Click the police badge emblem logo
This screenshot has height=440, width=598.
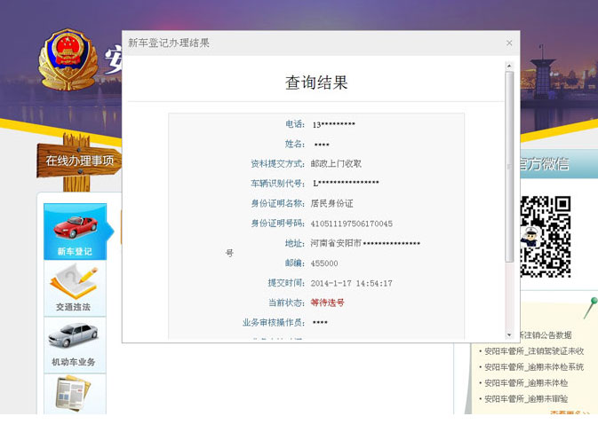(x=68, y=59)
